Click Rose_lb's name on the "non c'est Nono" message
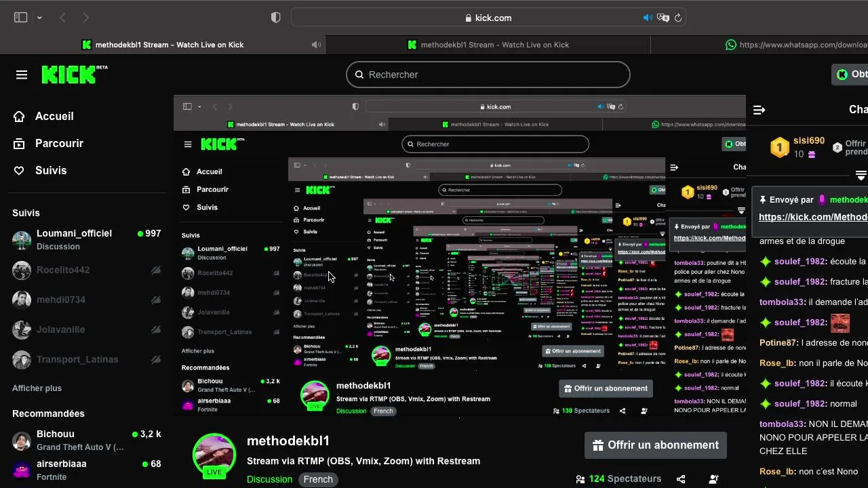 [x=776, y=472]
